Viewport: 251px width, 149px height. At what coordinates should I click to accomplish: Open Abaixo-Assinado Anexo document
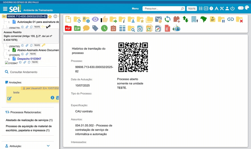pos(38,50)
